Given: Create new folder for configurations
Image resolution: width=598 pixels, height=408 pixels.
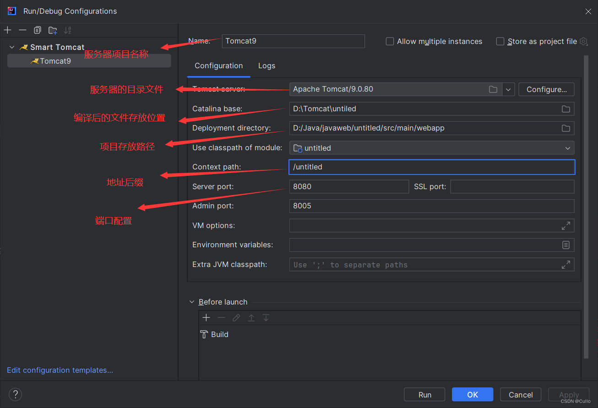Looking at the screenshot, I should pos(53,30).
